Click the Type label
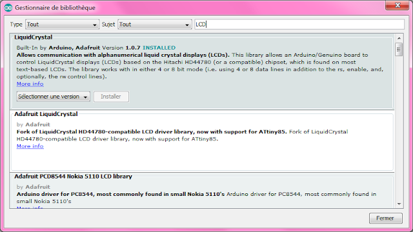This screenshot has width=413, height=232. pos(16,24)
